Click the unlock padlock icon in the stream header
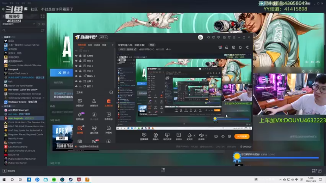The height and width of the screenshot is (183, 326). click(x=227, y=47)
